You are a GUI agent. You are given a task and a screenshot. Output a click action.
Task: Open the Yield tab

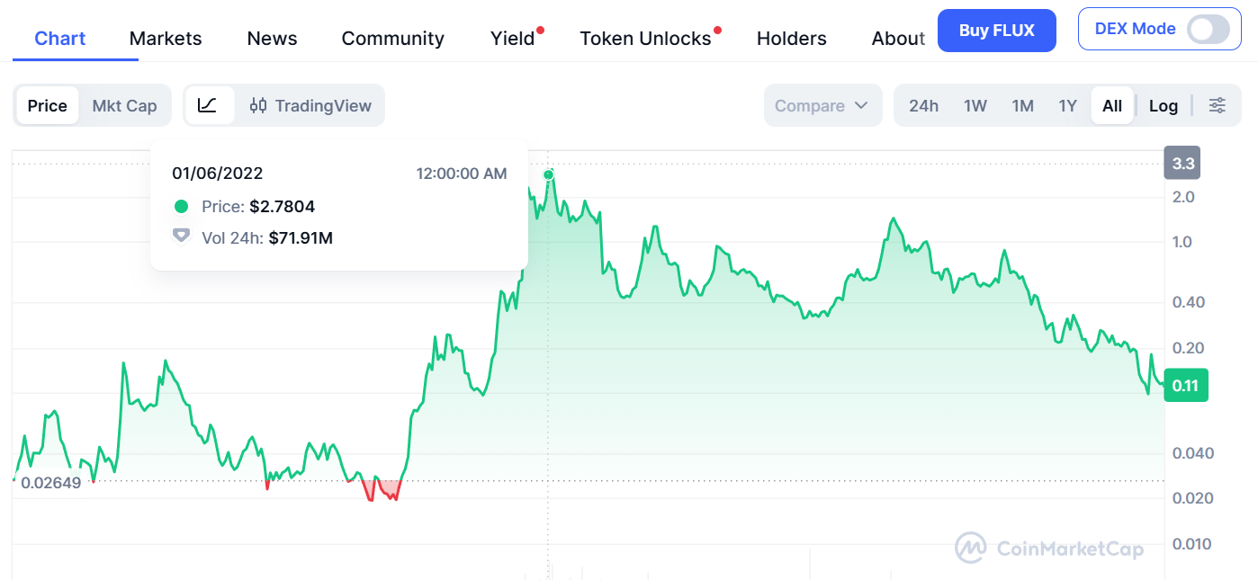pos(512,38)
